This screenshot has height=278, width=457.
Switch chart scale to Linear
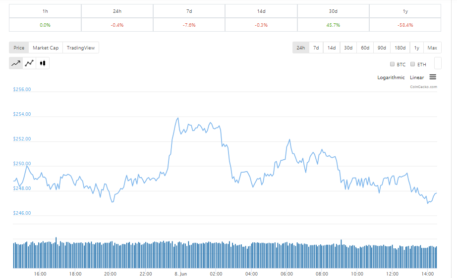(417, 78)
